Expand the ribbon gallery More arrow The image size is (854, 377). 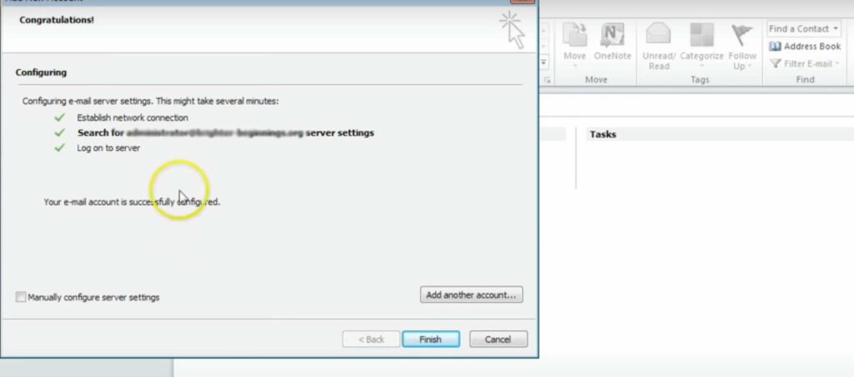(544, 63)
